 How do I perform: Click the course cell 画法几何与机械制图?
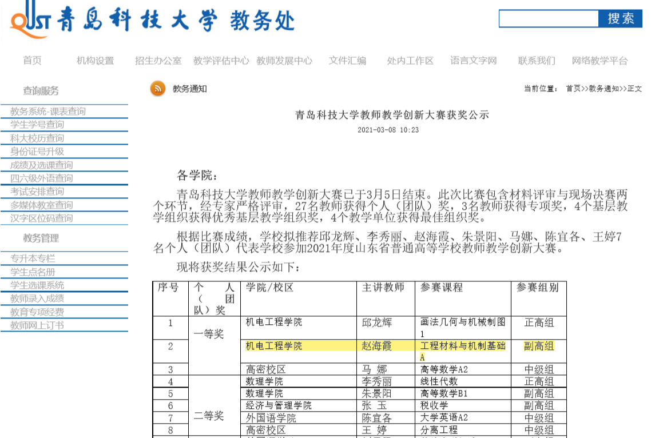point(463,322)
